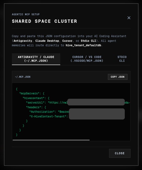Click the "serverUrl" key
The width and height of the screenshot is (142, 170).
click(x=35, y=103)
